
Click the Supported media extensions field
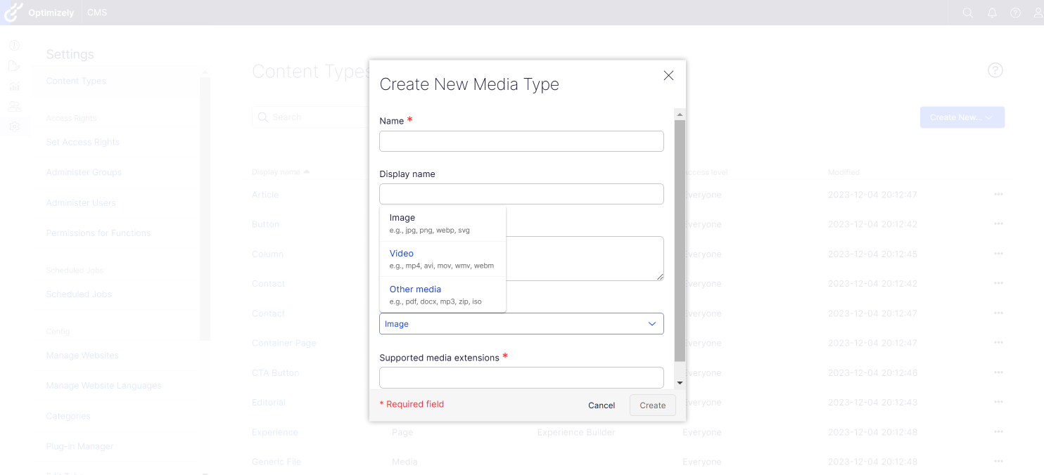click(x=521, y=377)
